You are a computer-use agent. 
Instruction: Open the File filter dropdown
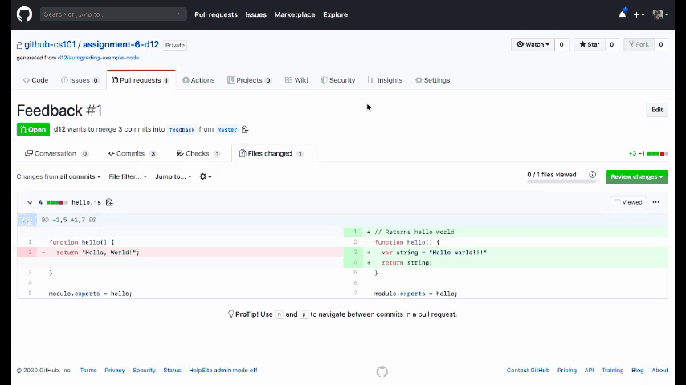pyautogui.click(x=128, y=176)
